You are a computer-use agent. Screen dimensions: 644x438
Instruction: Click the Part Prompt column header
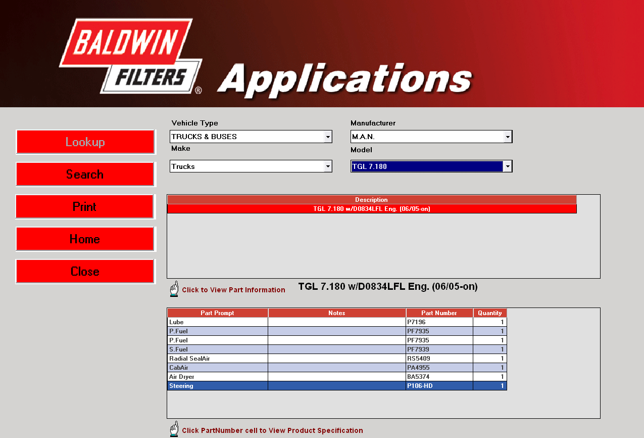click(x=218, y=313)
